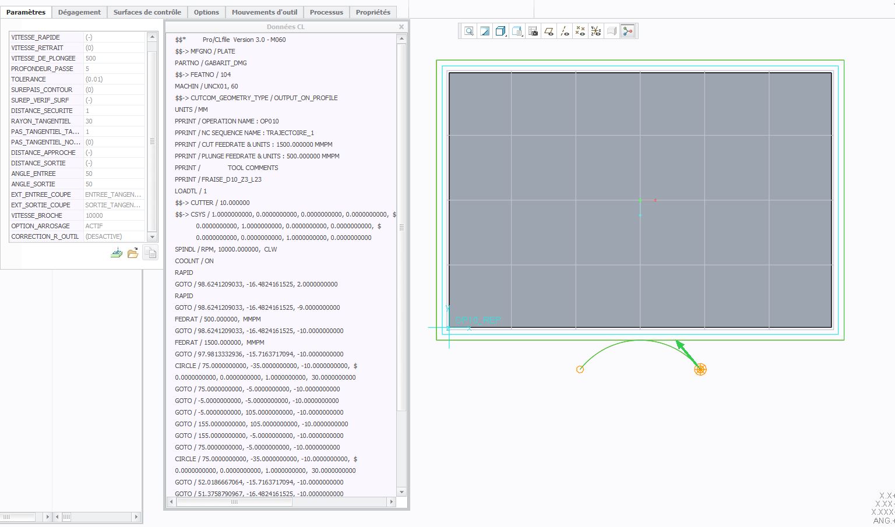Select the 'FEDRAT / 500.000000, MMPM' line
Screen dimensions: 895x527
point(217,319)
